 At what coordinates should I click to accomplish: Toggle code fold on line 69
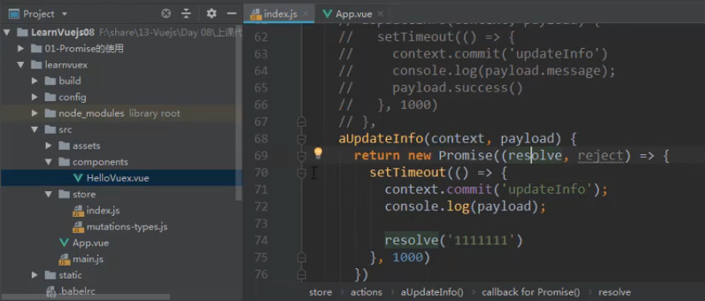click(301, 156)
